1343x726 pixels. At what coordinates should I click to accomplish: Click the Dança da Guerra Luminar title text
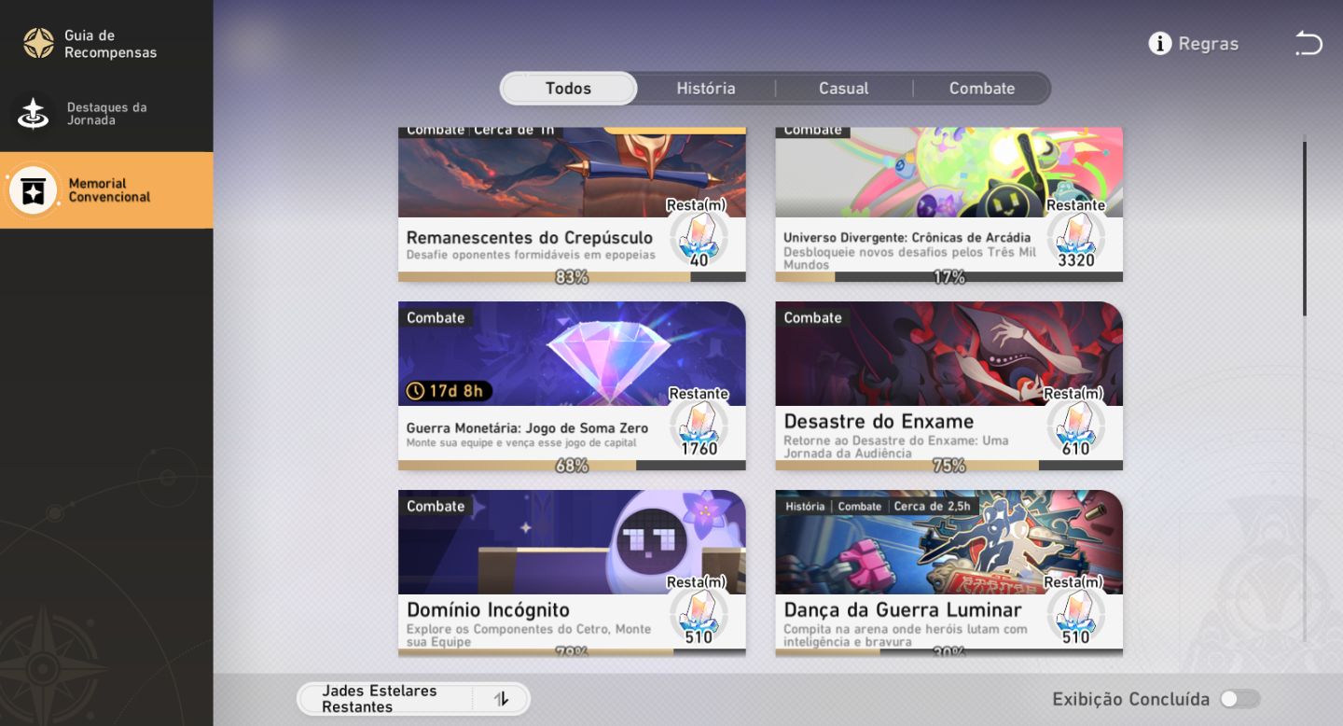click(903, 610)
